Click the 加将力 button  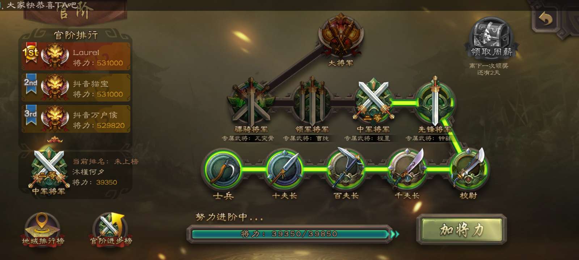point(461,229)
